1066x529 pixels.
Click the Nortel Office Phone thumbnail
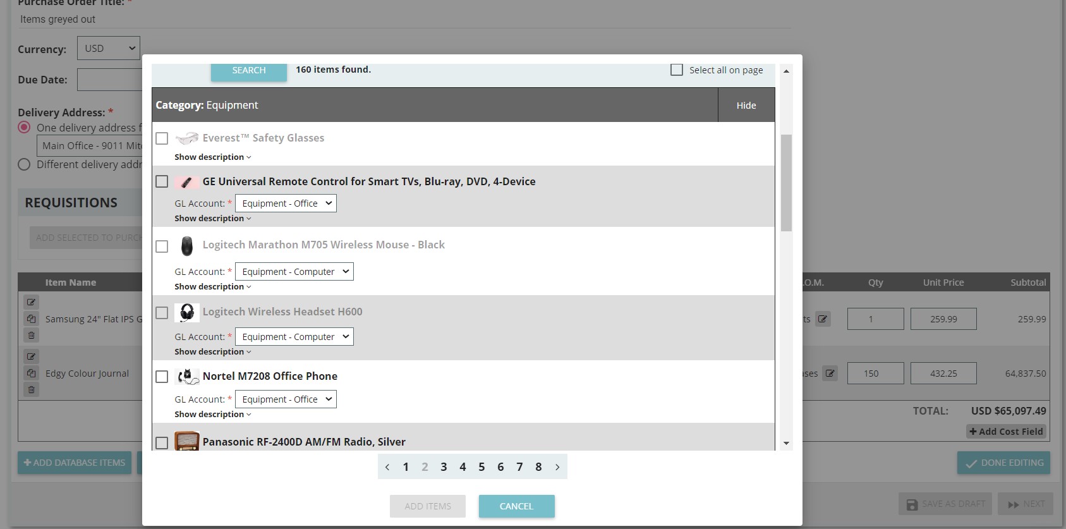187,377
